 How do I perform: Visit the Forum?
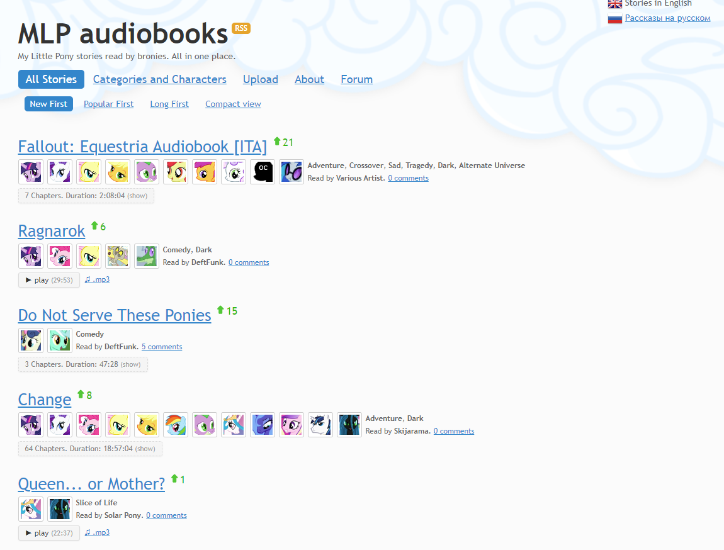coord(356,79)
